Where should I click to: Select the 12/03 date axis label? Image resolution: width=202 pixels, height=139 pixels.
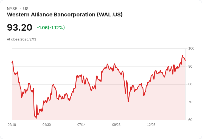[x=151, y=124]
